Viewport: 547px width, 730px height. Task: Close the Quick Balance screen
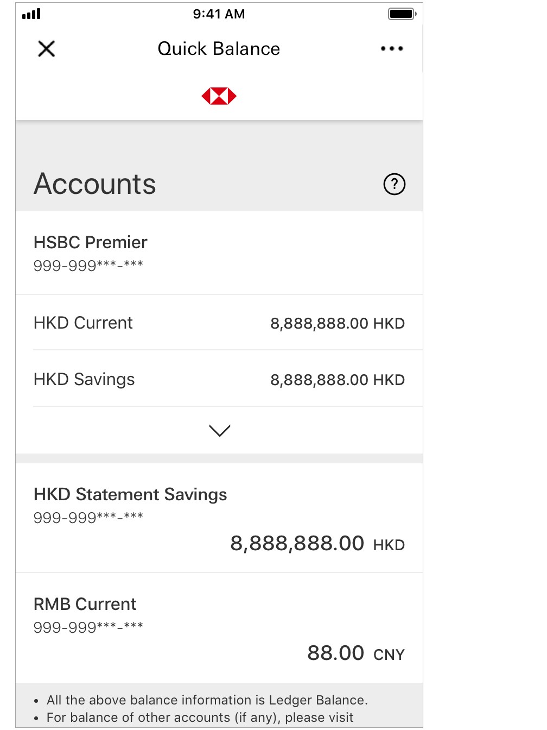click(47, 49)
